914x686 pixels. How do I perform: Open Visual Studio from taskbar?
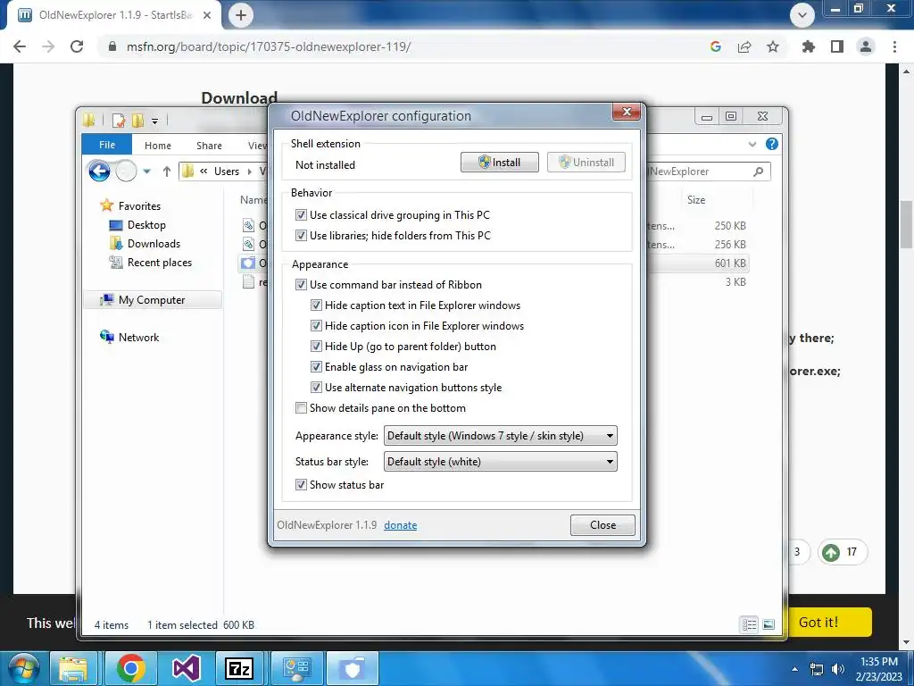tap(186, 668)
